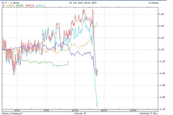Select the CNYUSD legend label
The image size is (173, 115).
pyautogui.click(x=20, y=6)
